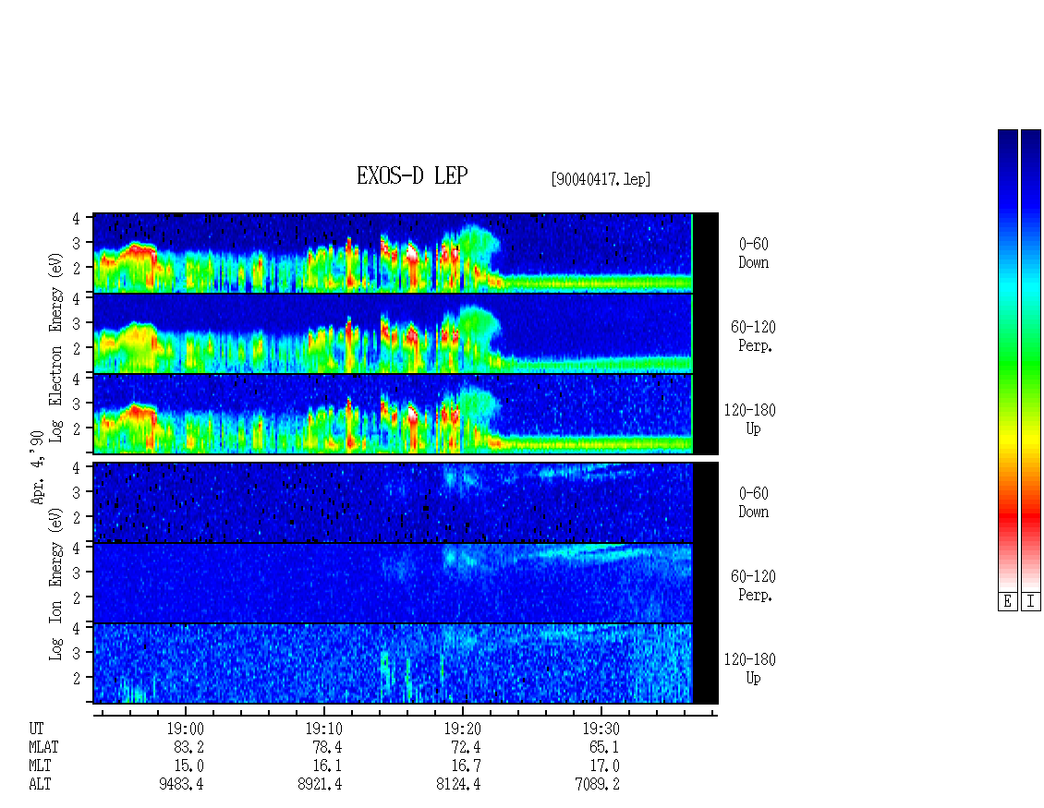Click the MLT value 17.0
Screen dimensions: 1044x808
pos(604,766)
